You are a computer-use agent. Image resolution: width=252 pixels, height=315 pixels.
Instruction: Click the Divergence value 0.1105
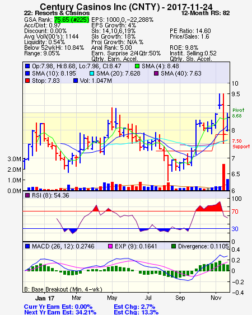click(x=220, y=246)
